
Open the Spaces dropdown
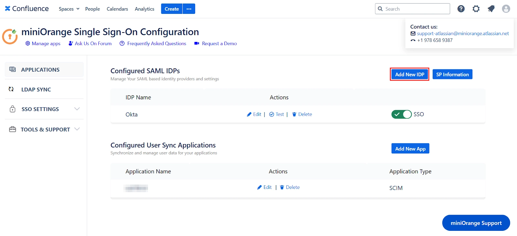pos(69,9)
